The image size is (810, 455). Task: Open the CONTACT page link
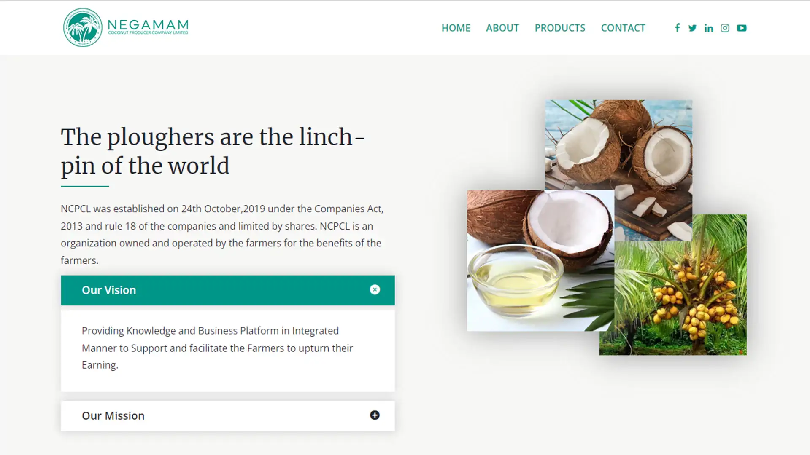click(x=623, y=28)
